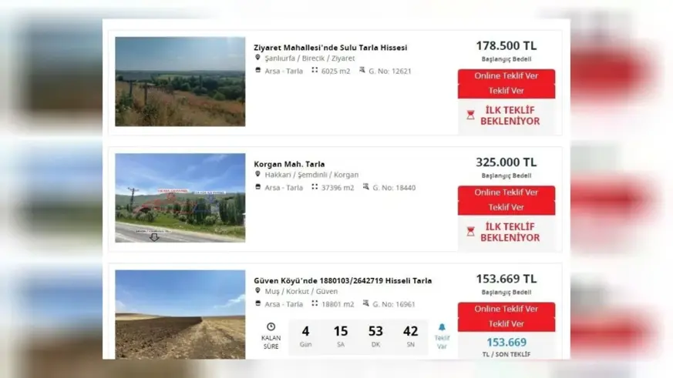
Task: Click the Teklif Var bell icon
Action: [442, 327]
